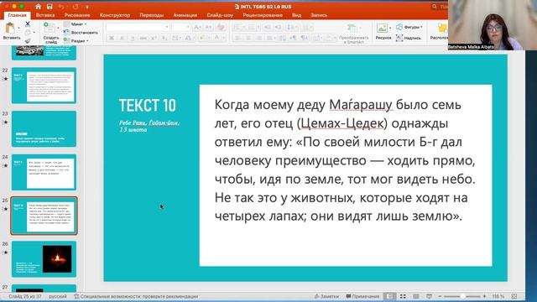Switch to the Главная tab
Screen dimensions: 537x302
point(17,15)
